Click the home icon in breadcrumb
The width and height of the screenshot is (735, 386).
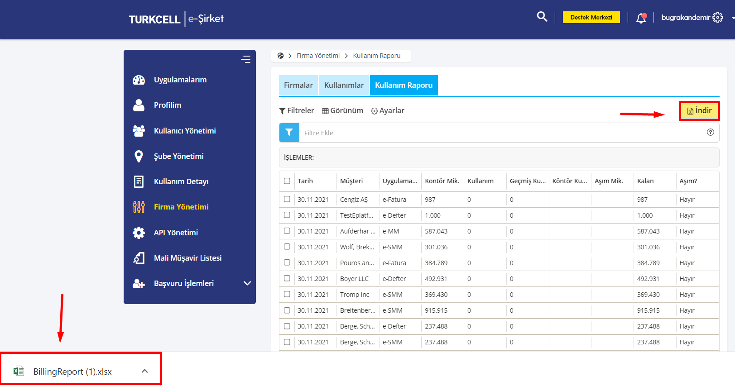[280, 56]
